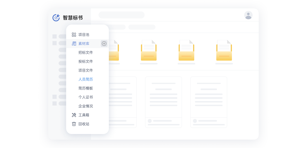Open the third yellow folder icon
This screenshot has width=307, height=148.
[x=186, y=50]
